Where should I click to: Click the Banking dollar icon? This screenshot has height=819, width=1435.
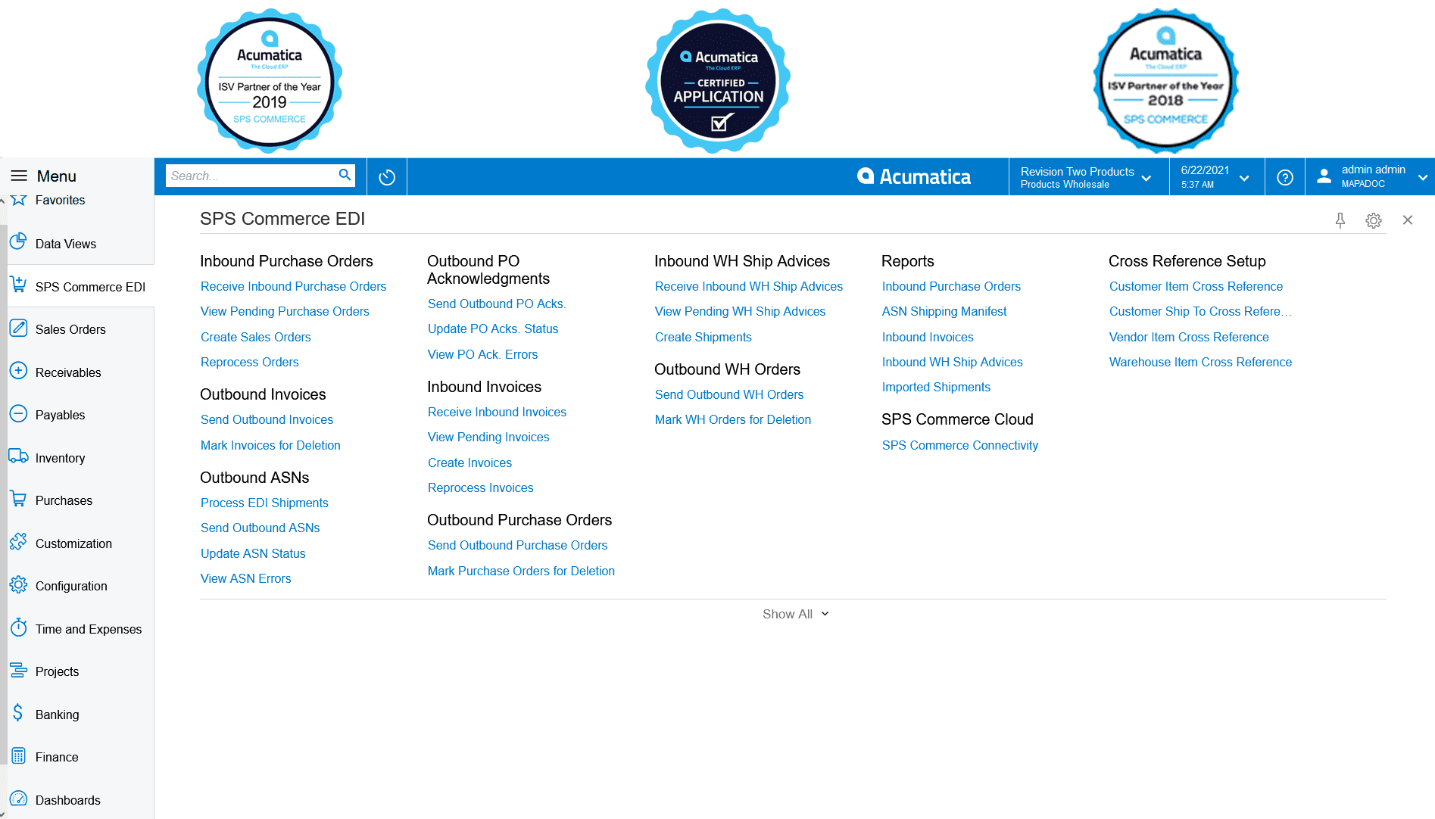click(x=19, y=713)
